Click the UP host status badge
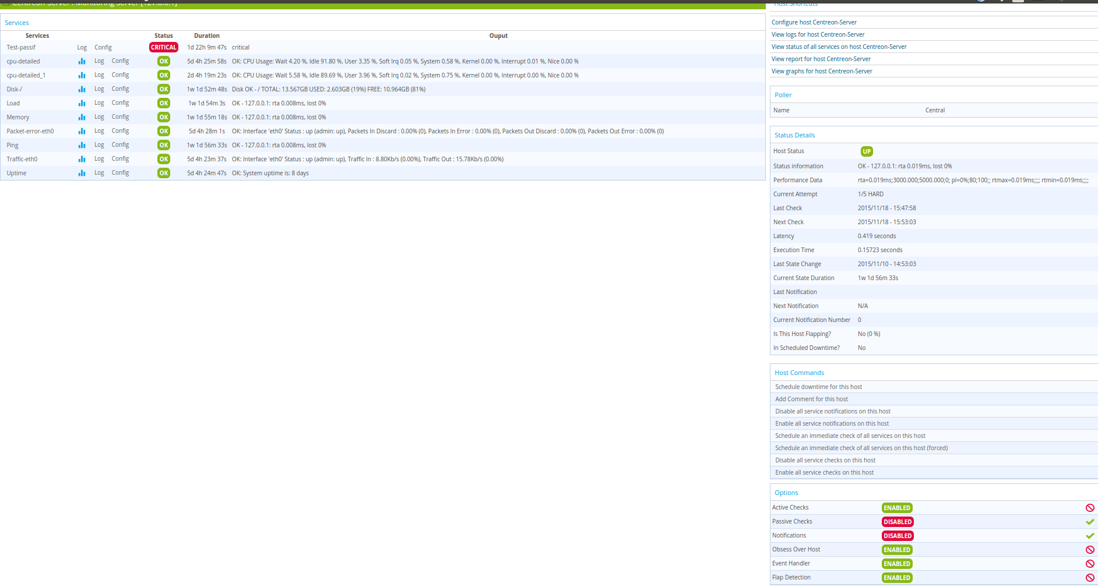 [867, 151]
